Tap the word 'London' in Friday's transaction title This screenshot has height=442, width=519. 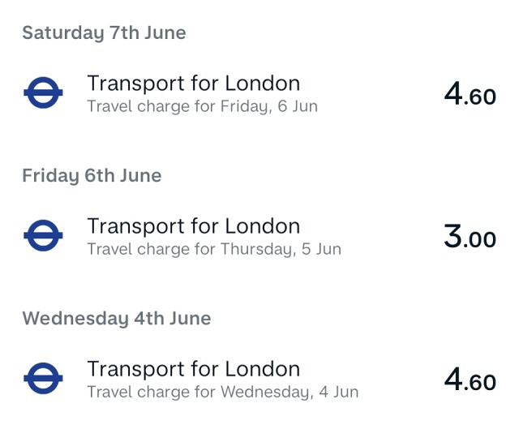point(263,225)
